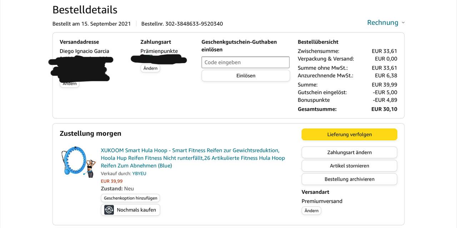Viewport: 457px width, 228px height.
Task: Archive order with Bestellung archivieren
Action: (349, 179)
